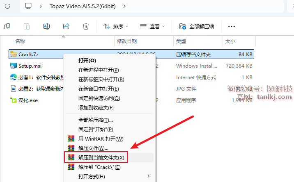Click the 720,384 KB size cell

(239, 66)
